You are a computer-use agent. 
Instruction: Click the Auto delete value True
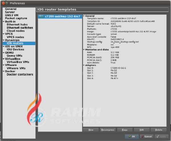click(x=113, y=63)
